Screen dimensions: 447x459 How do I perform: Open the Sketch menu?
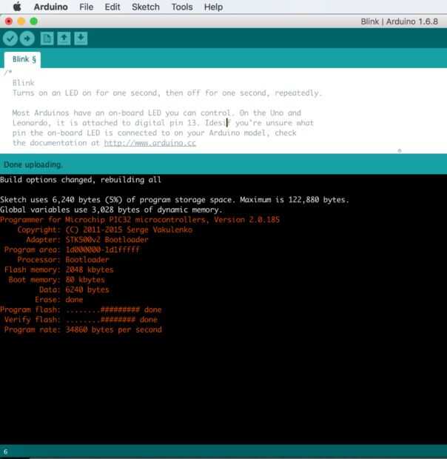coord(146,7)
